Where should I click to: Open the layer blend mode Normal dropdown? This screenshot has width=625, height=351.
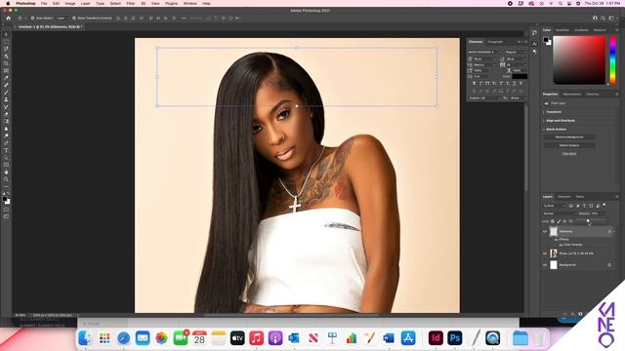(x=560, y=214)
